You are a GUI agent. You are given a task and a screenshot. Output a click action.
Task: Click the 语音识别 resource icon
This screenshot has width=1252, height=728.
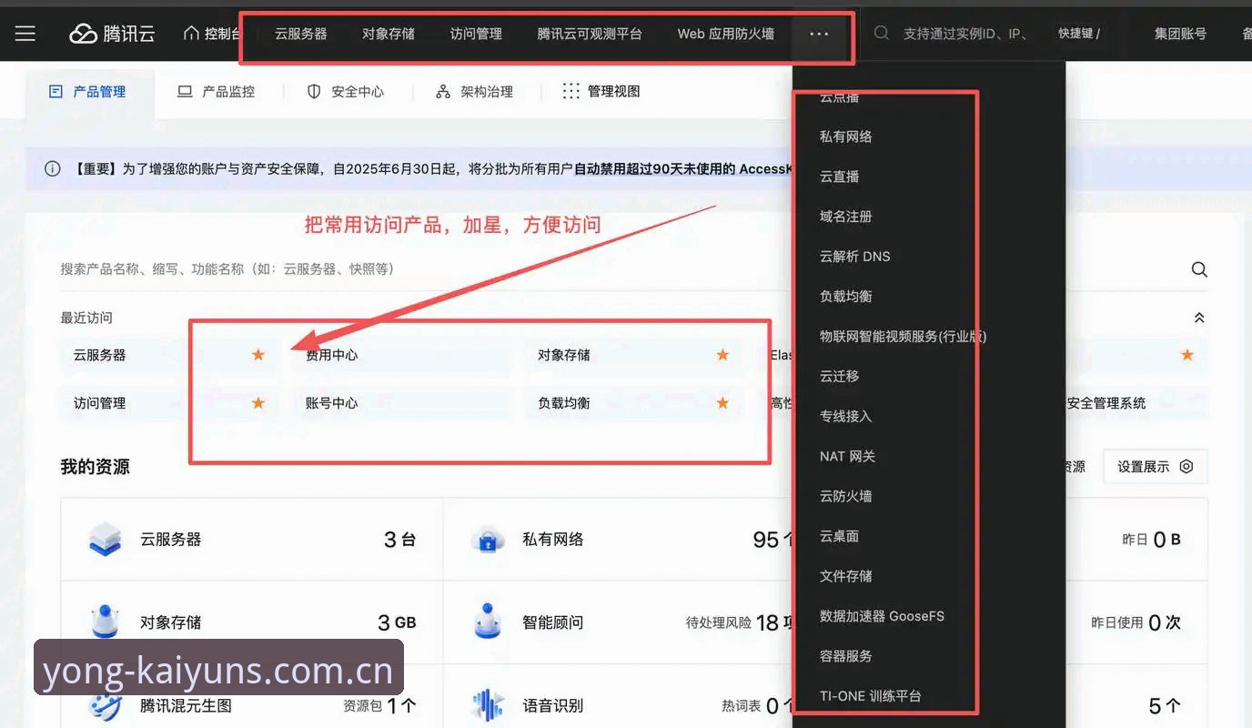[488, 705]
